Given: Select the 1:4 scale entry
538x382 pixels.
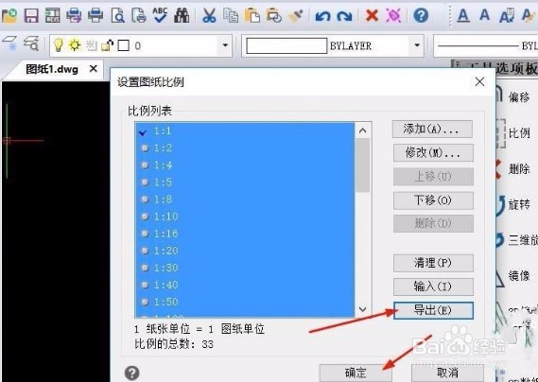Looking at the screenshot, I should point(245,165).
